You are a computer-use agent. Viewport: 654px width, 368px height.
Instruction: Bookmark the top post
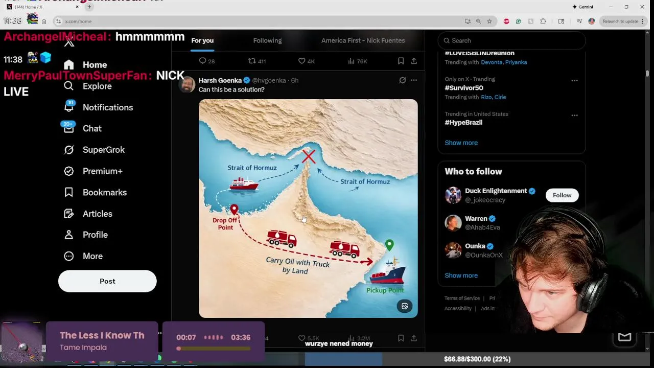[x=401, y=61]
